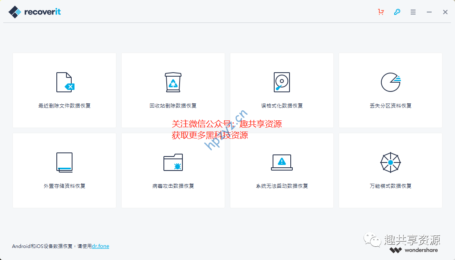
Task: Close the Recoverit application window
Action: pos(445,12)
